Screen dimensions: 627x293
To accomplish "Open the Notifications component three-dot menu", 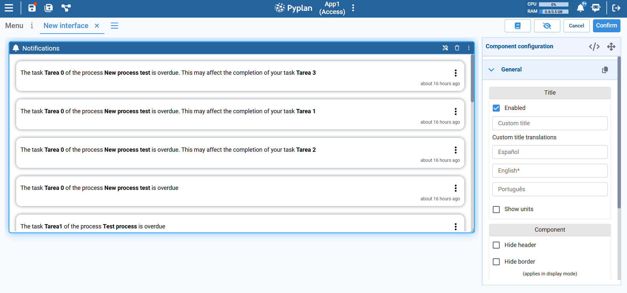I will click(x=469, y=48).
